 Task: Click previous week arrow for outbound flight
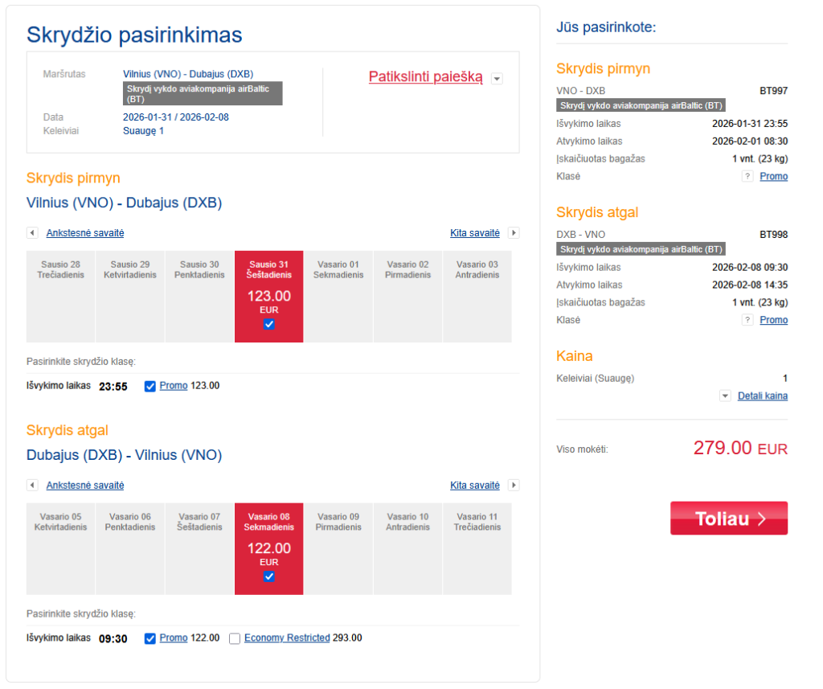coord(32,233)
